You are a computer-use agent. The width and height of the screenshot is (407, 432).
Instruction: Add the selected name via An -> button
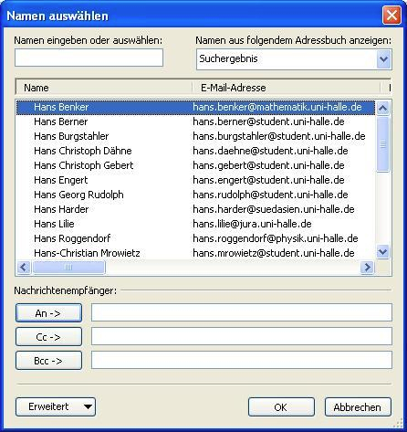tap(48, 313)
